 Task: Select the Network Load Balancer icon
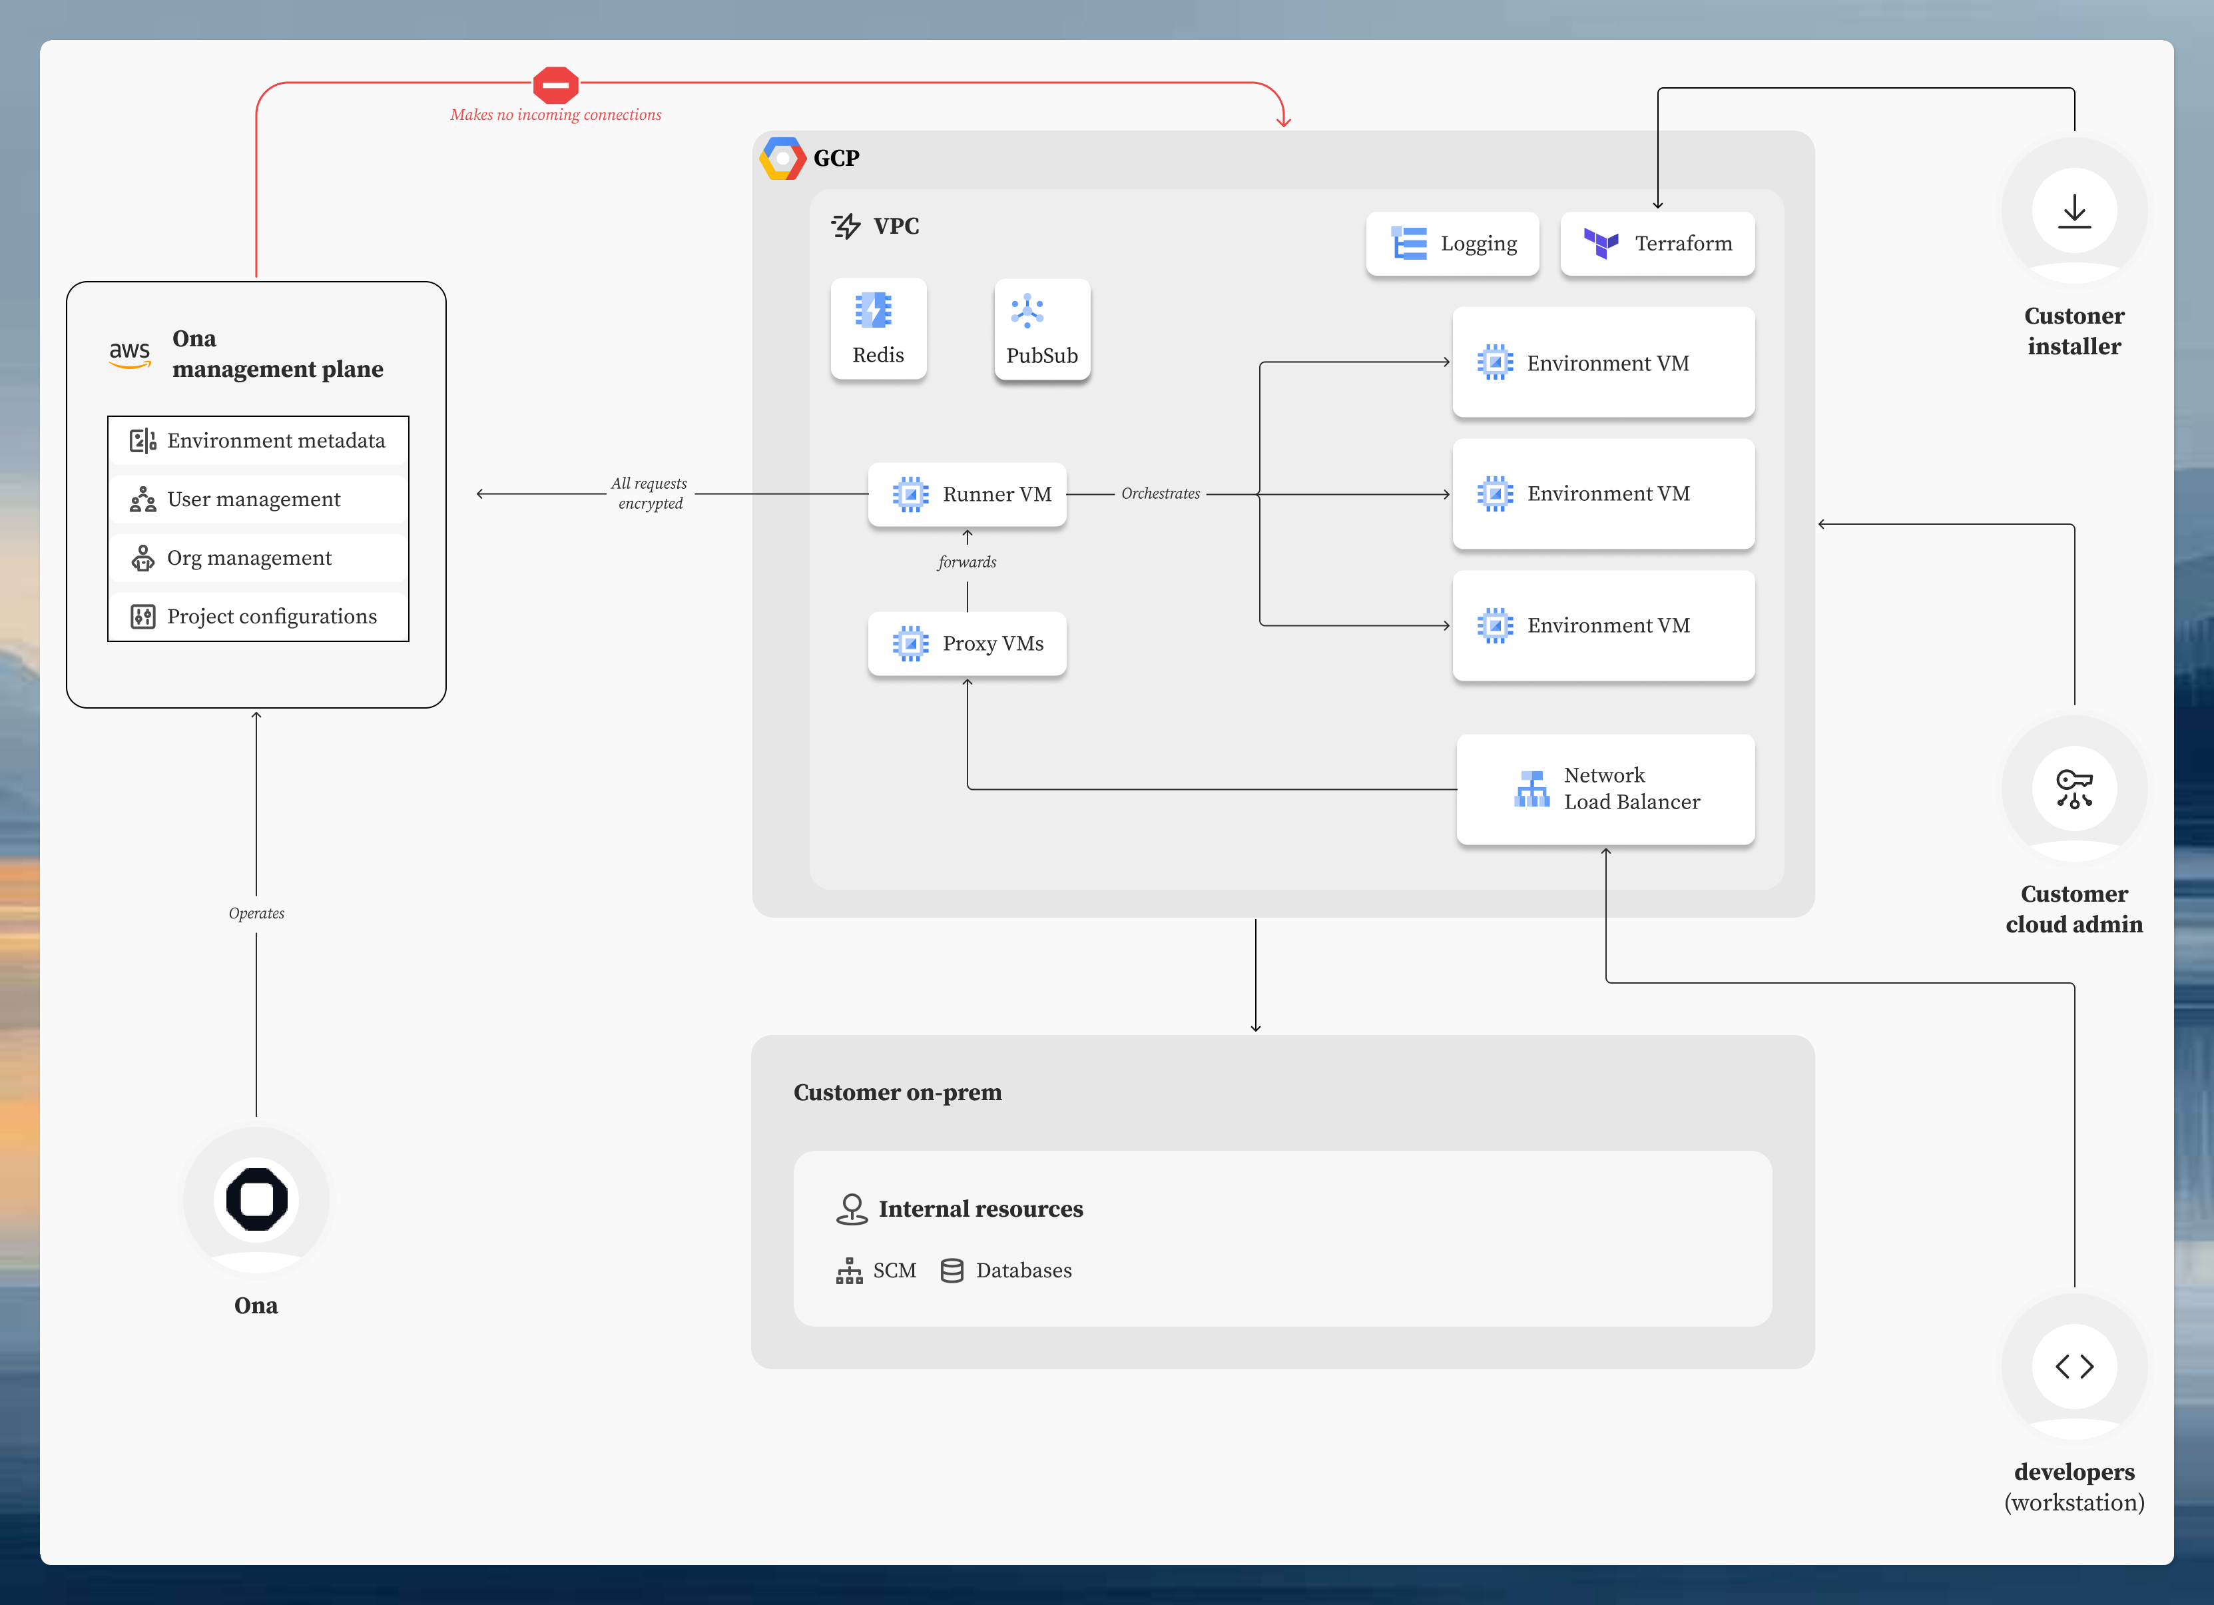click(1531, 788)
